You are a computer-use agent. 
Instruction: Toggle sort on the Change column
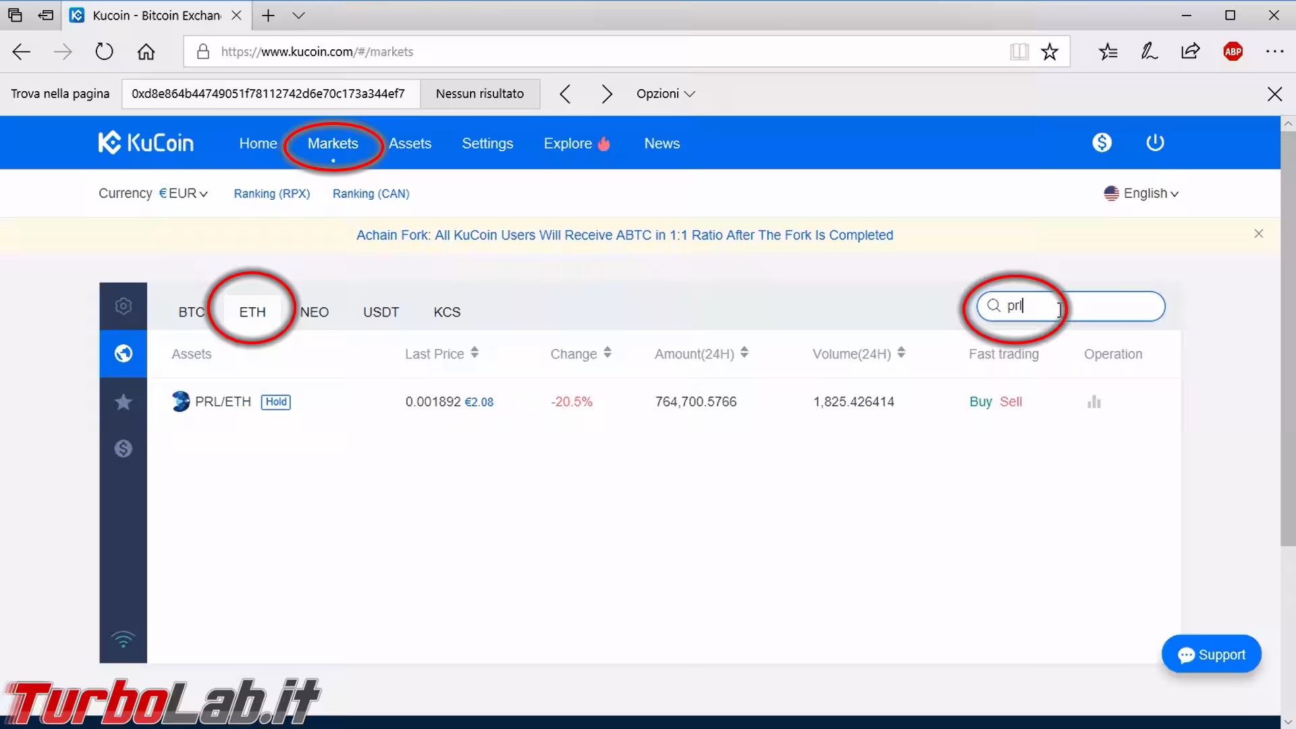pos(607,352)
